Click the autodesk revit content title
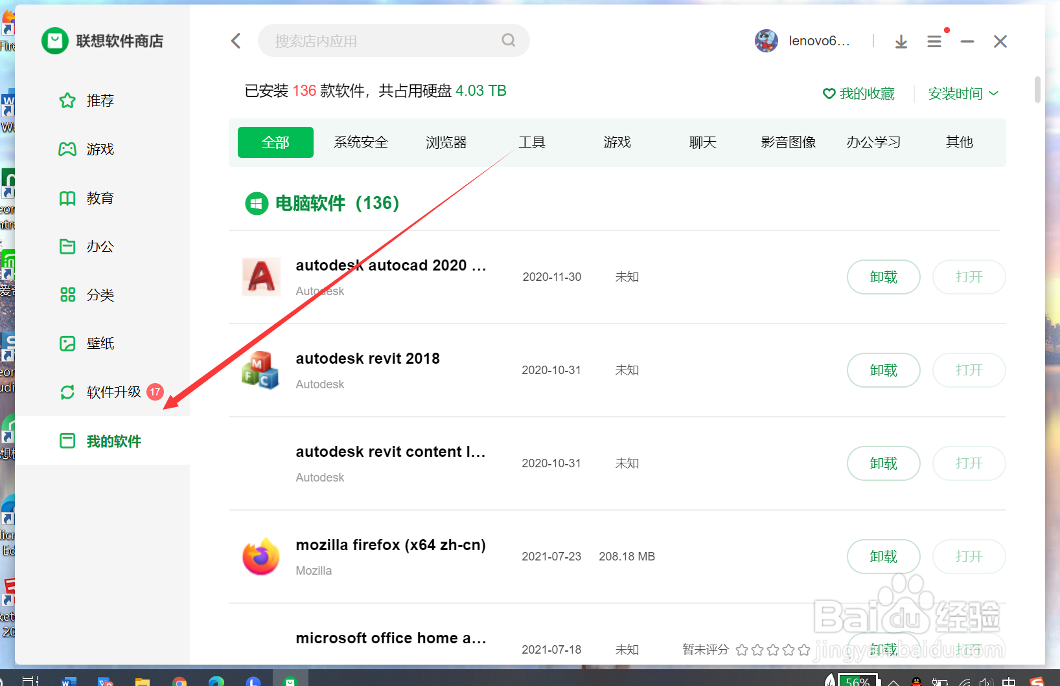The width and height of the screenshot is (1060, 686). click(x=390, y=452)
